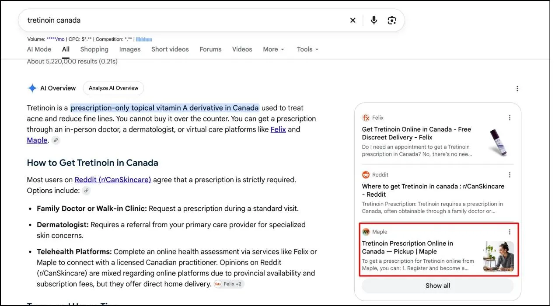555x306 pixels.
Task: Click highlighted 'prescription-only topical vitamin A' text
Action: click(165, 108)
